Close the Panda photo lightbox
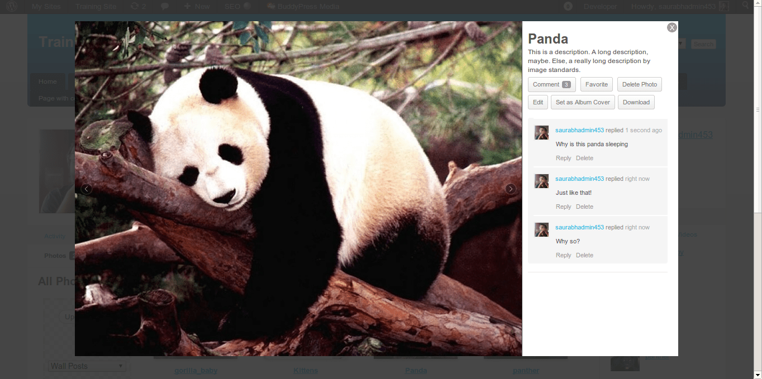The image size is (762, 379). pos(672,27)
